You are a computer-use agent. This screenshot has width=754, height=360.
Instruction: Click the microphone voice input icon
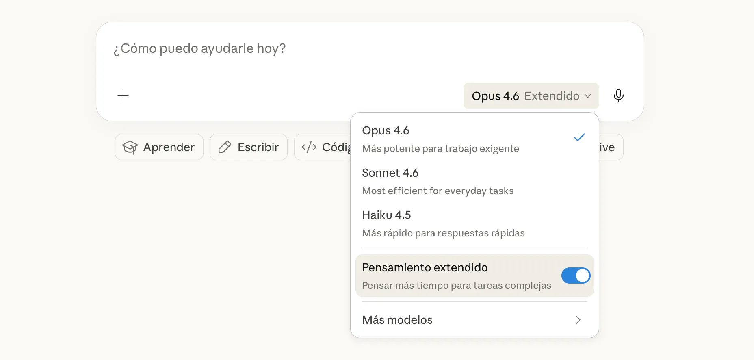coord(618,96)
